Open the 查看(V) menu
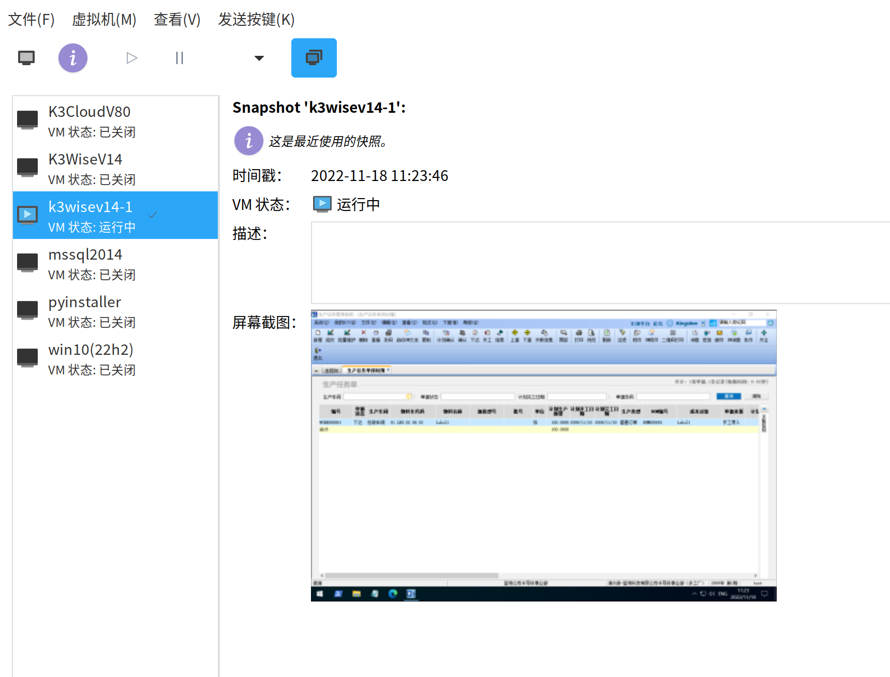The height and width of the screenshot is (677, 890). (x=176, y=20)
